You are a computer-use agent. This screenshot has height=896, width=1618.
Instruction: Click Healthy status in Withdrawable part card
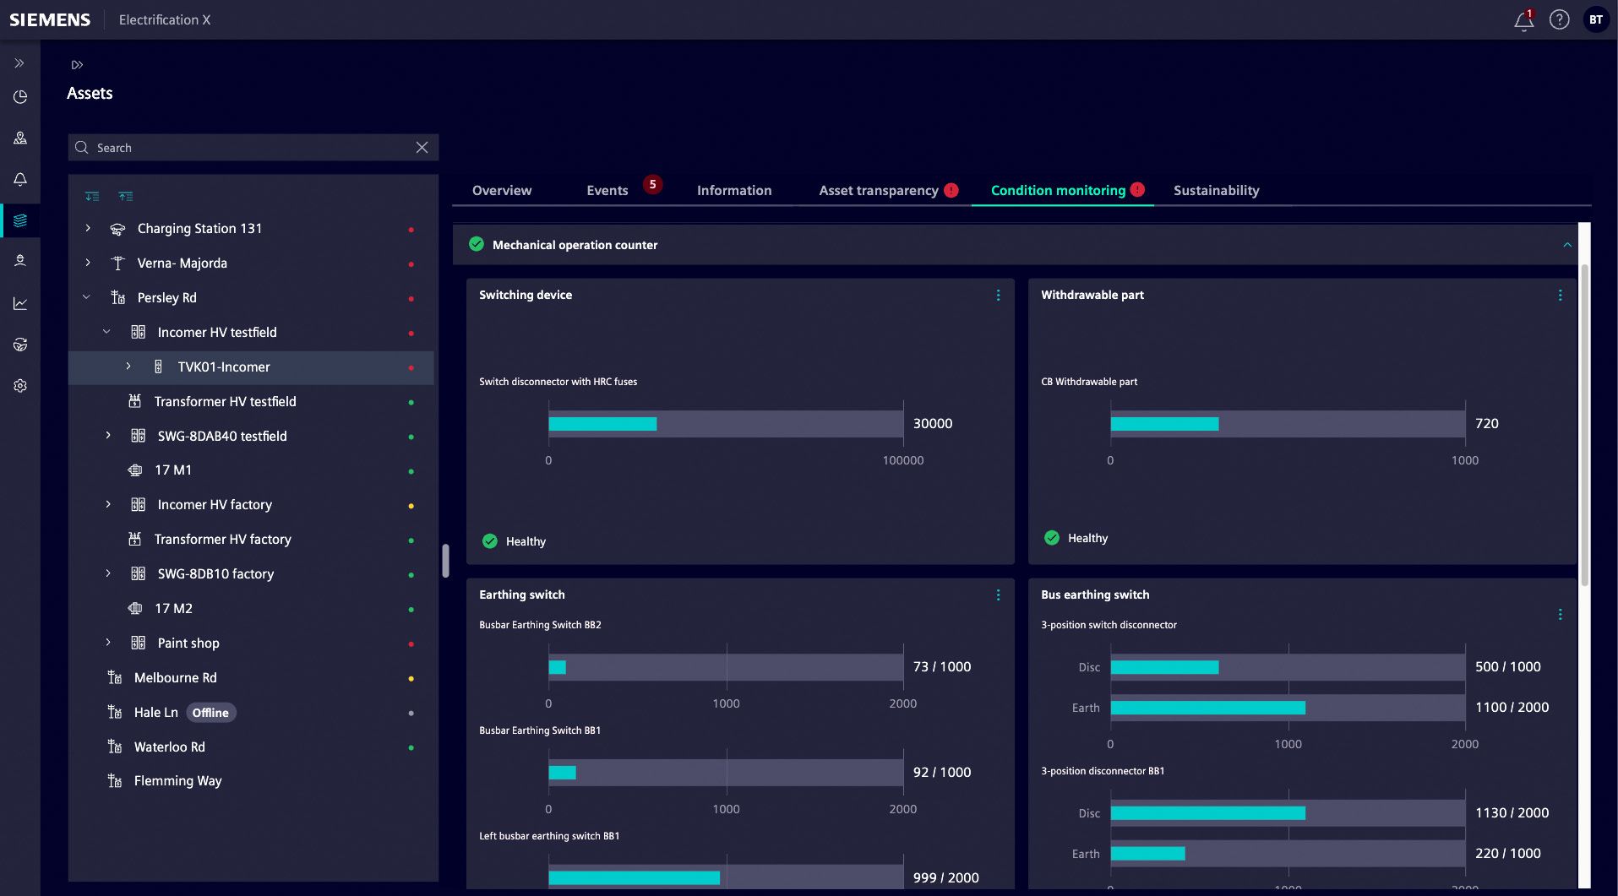click(x=1076, y=538)
